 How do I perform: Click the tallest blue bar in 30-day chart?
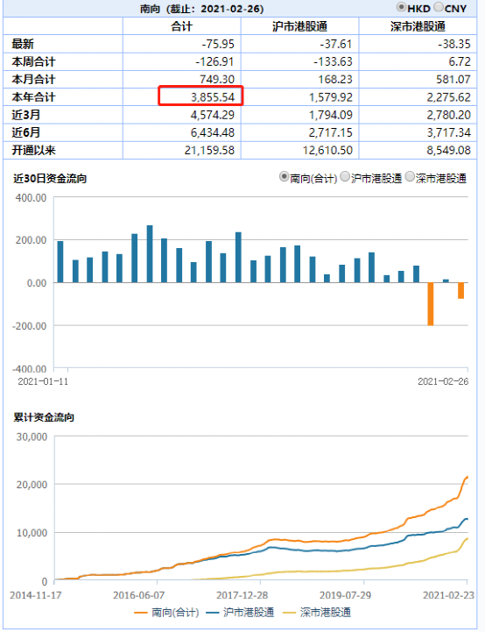tap(150, 254)
